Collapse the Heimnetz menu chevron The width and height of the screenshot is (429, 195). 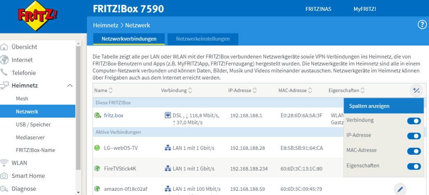(x=70, y=85)
